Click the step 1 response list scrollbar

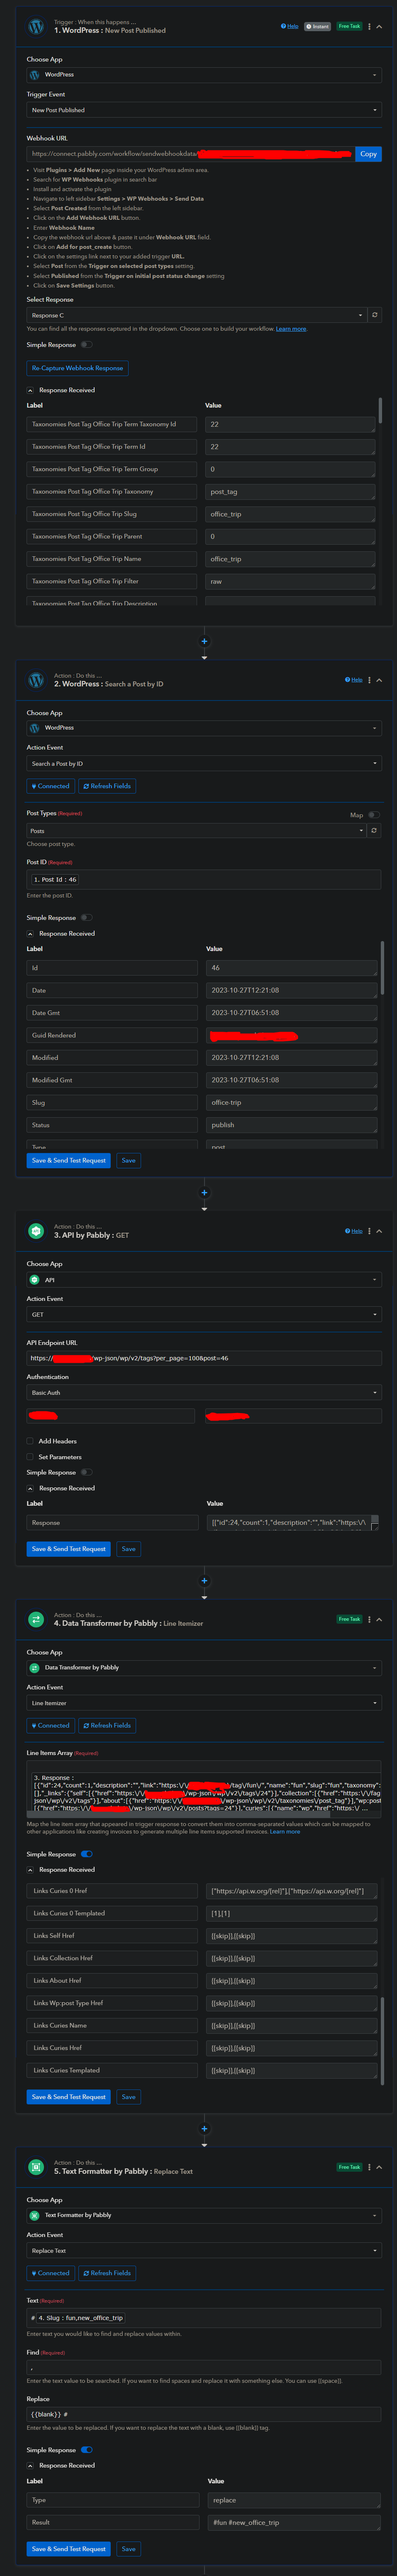coord(380,410)
